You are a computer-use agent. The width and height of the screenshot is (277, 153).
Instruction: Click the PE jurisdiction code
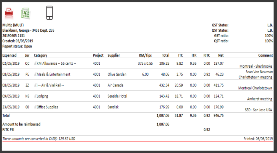point(27,74)
